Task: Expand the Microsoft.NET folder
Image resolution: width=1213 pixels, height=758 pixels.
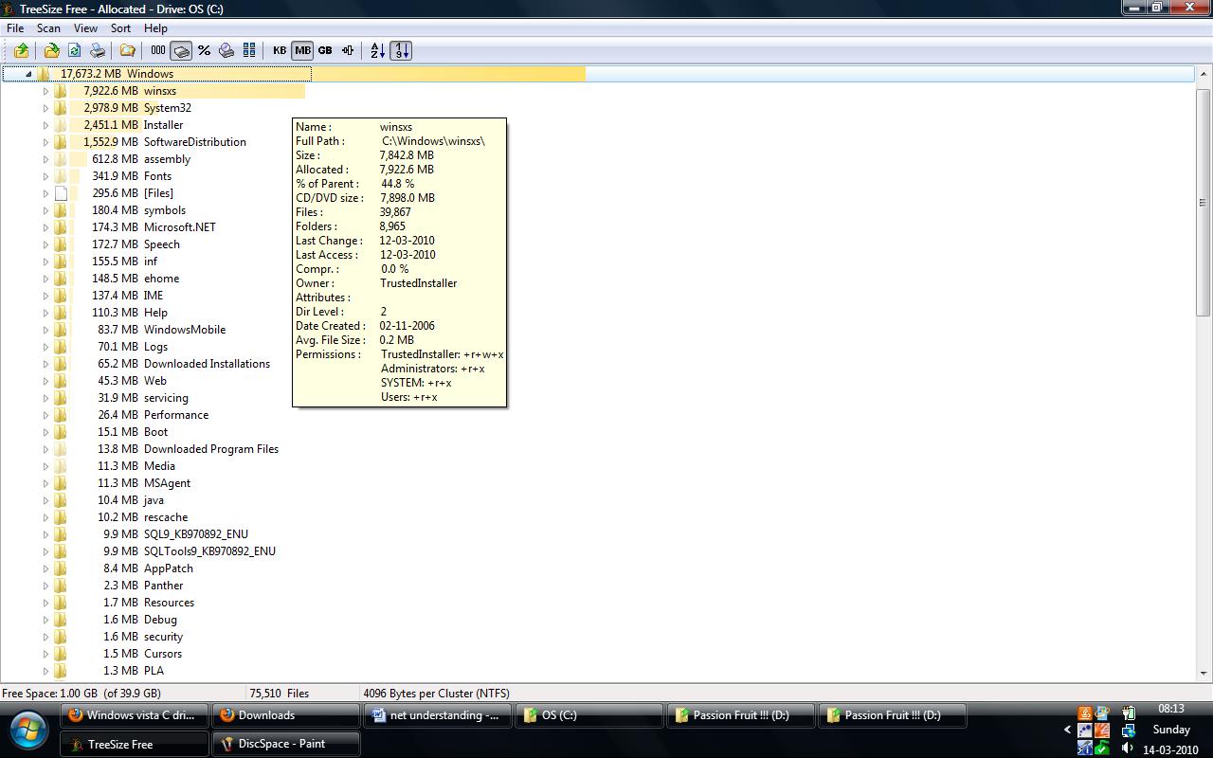Action: [x=45, y=227]
